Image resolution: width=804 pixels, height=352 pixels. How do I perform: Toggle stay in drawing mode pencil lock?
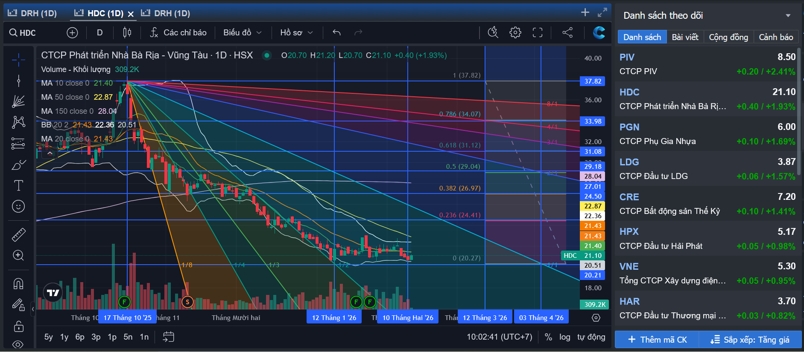pos(18,305)
